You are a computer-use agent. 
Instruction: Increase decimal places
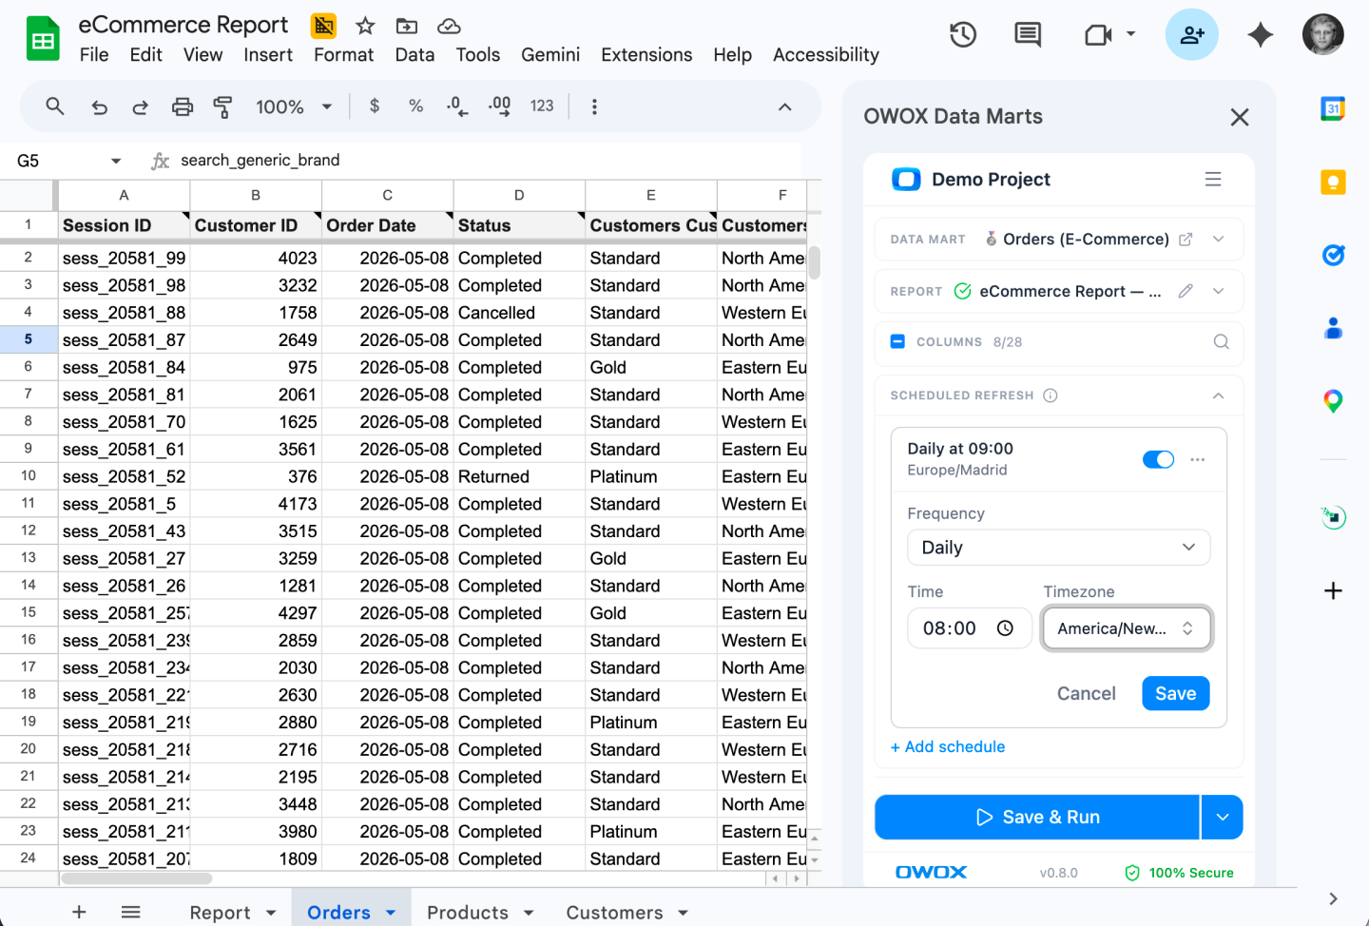[x=499, y=106]
